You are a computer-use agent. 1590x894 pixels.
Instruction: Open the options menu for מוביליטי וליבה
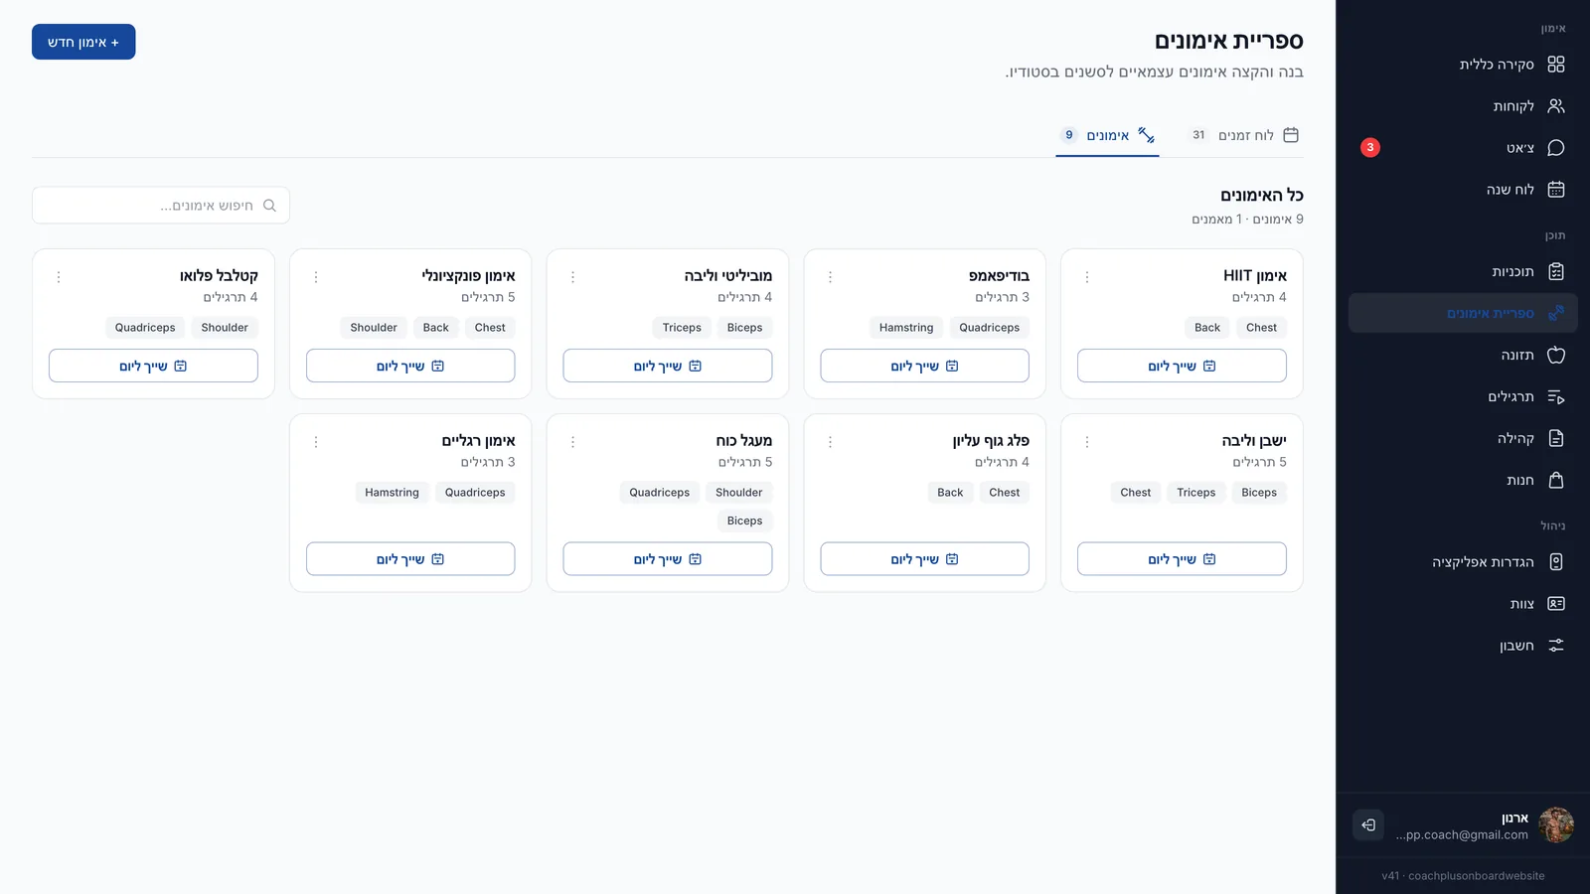pos(573,277)
